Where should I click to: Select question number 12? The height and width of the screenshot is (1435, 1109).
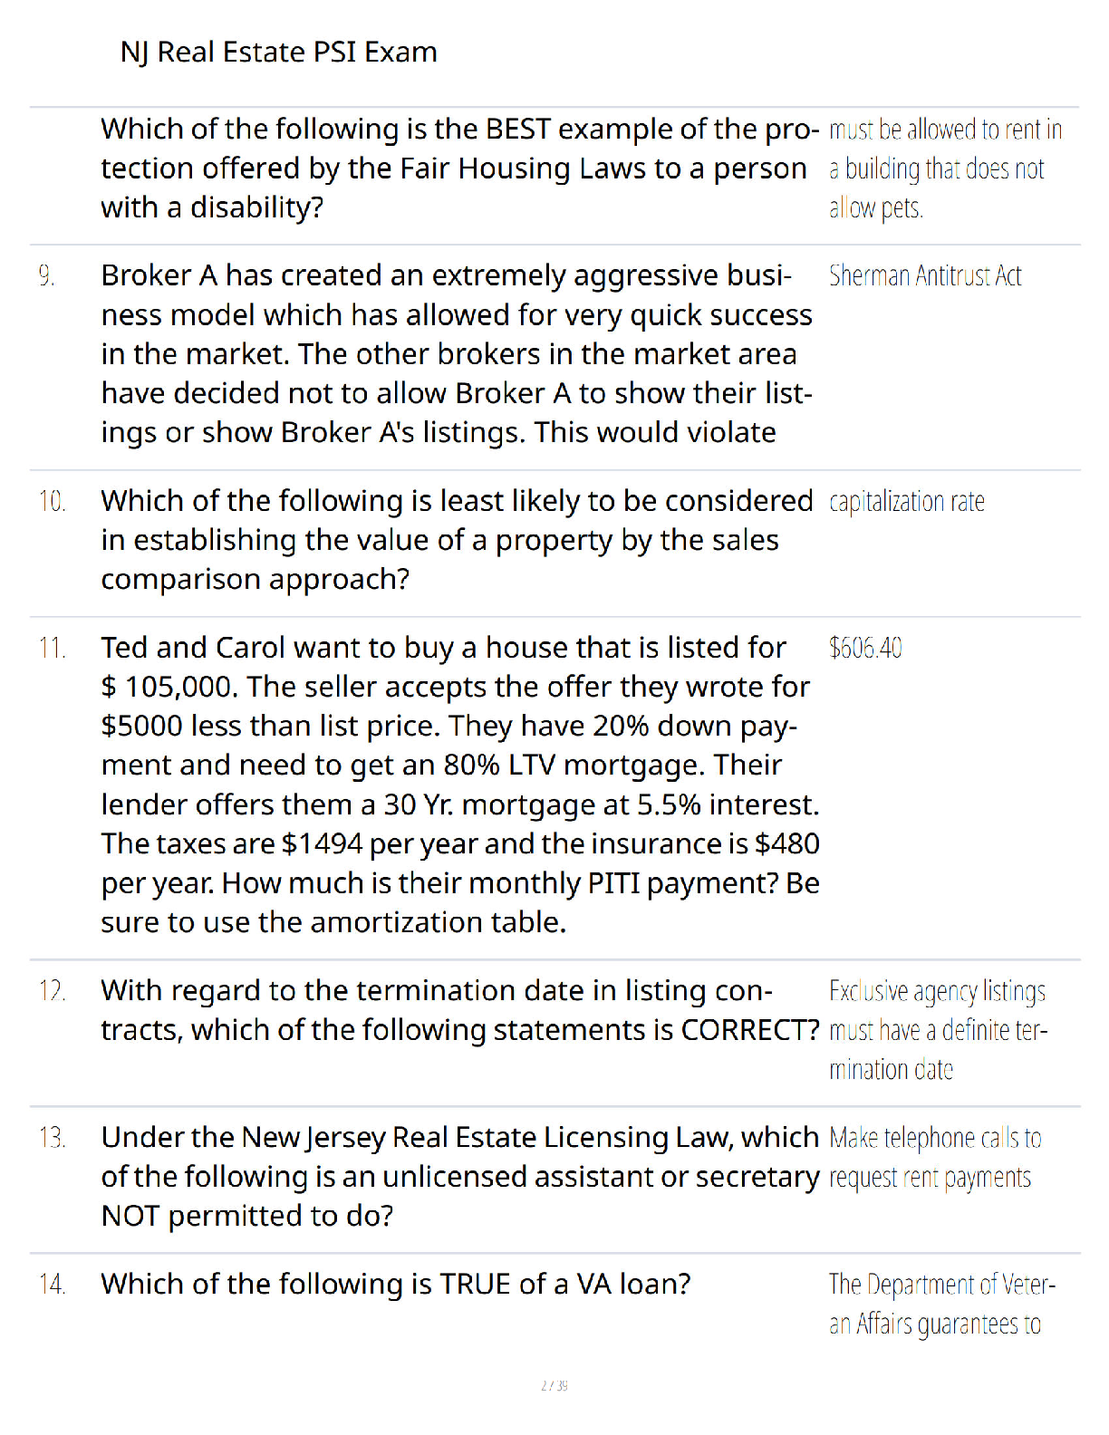(x=52, y=991)
